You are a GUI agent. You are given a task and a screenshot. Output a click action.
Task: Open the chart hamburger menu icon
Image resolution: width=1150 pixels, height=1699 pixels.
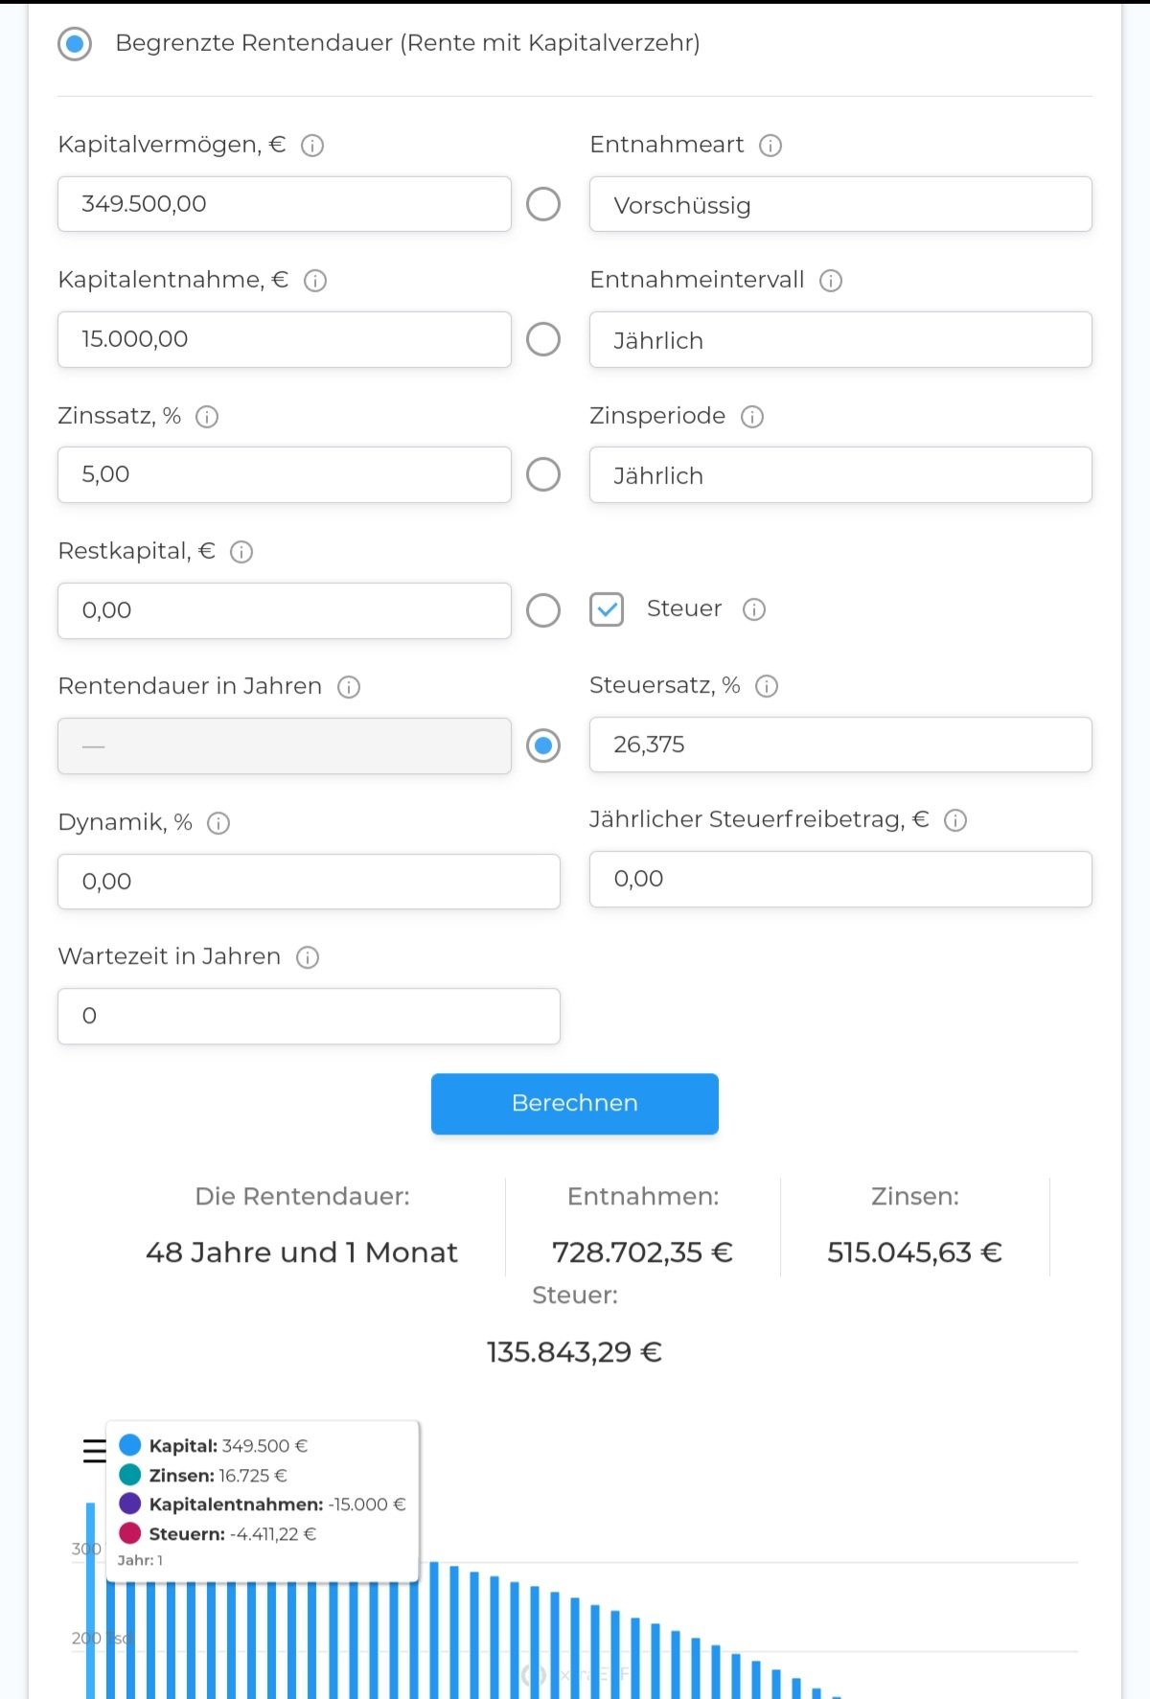coord(94,1451)
